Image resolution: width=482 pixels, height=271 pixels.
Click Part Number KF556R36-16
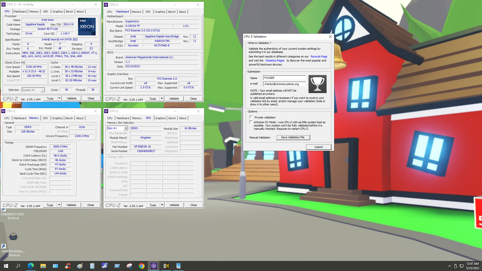146,147
